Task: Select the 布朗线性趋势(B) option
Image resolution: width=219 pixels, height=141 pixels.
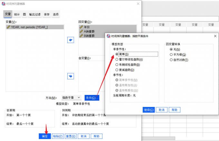Action: point(117,65)
